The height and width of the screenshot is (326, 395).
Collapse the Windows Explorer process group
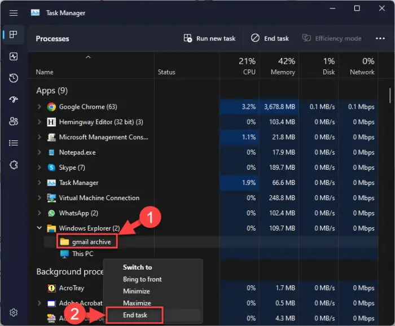click(x=39, y=228)
